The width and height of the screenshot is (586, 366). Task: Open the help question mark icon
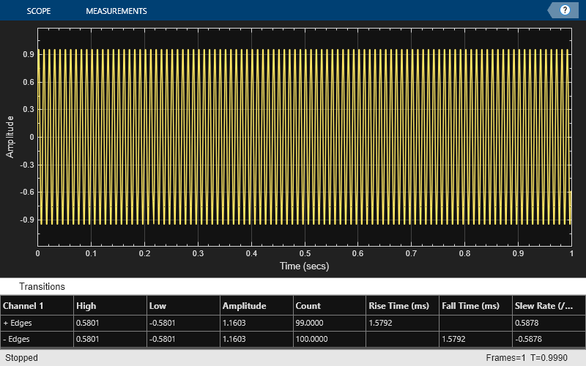(565, 10)
